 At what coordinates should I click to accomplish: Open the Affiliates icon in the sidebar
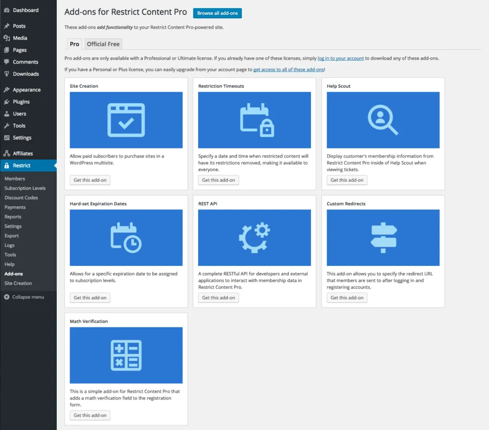click(7, 153)
